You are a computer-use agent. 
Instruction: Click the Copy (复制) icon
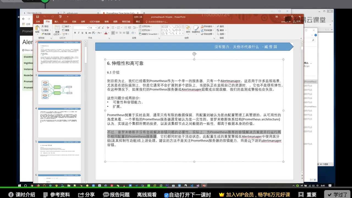pyautogui.click(x=43, y=30)
